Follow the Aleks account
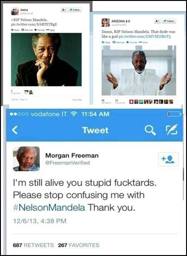The image size is (187, 256). 75,10
